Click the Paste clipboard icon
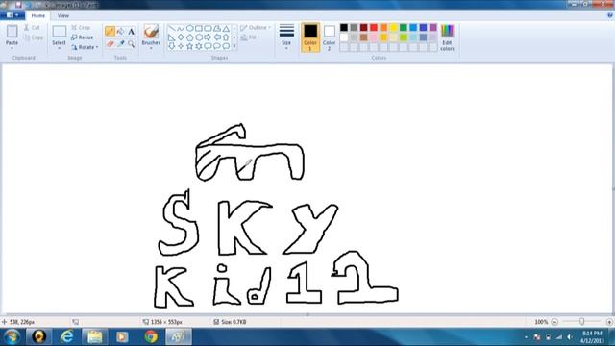Image resolution: width=615 pixels, height=346 pixels. [x=12, y=32]
